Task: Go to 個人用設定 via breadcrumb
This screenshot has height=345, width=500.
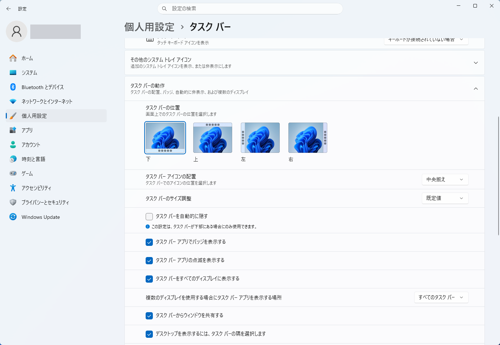Action: tap(149, 27)
